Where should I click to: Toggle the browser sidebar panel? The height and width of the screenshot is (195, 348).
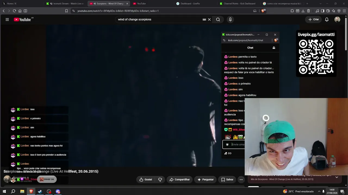click(323, 11)
